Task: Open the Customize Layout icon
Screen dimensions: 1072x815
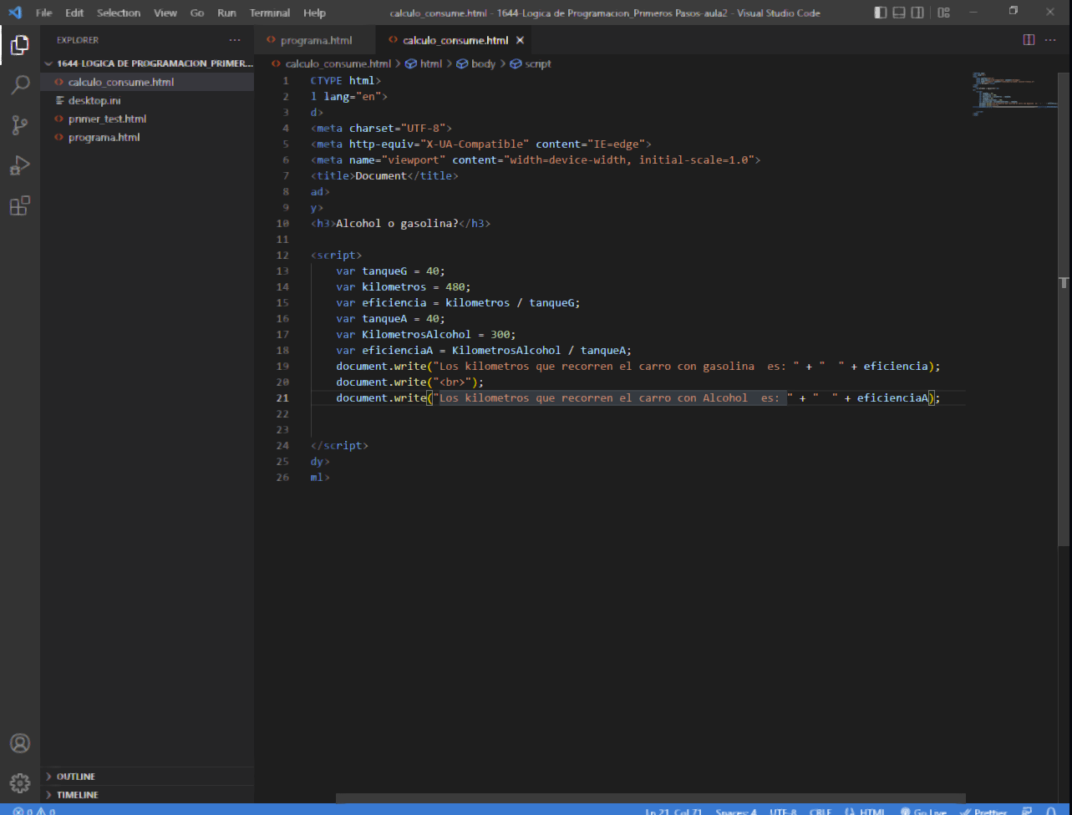Action: click(943, 13)
